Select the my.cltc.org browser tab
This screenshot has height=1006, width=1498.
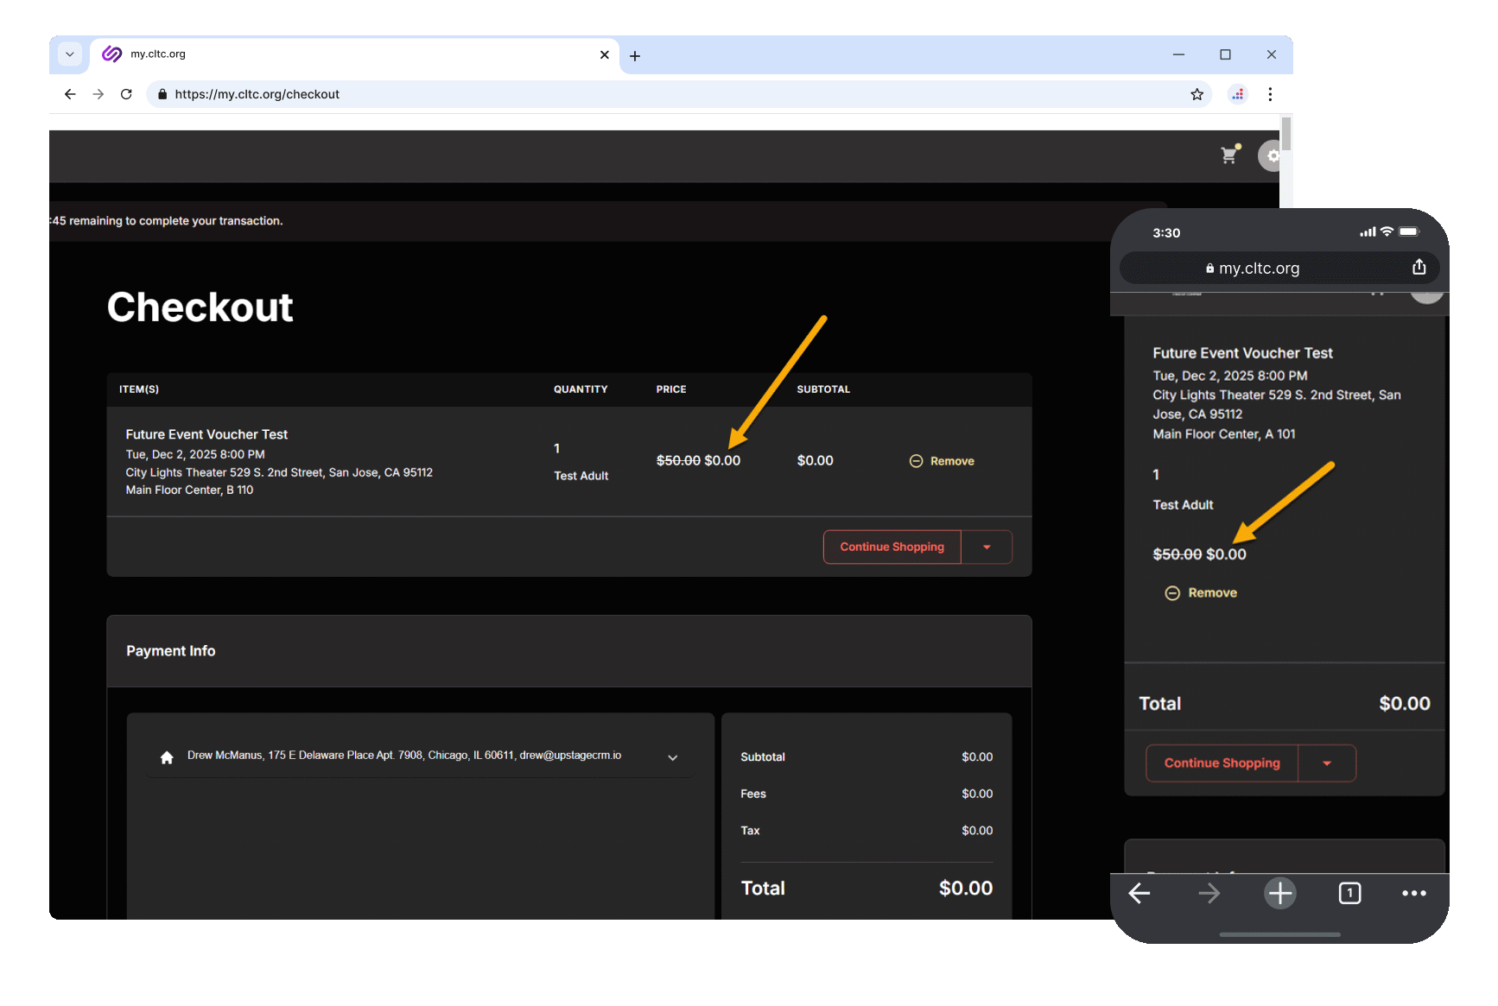point(346,54)
